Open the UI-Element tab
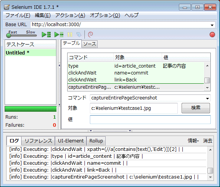 click(71, 141)
